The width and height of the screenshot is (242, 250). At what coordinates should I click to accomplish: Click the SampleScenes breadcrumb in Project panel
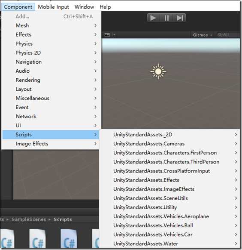pyautogui.click(x=29, y=219)
